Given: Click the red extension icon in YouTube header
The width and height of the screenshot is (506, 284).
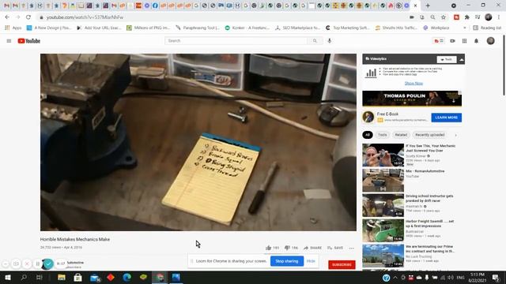Looking at the screenshot, I should click(439, 41).
